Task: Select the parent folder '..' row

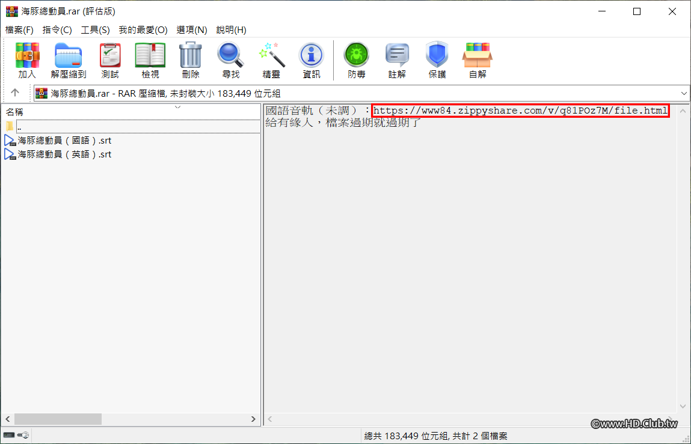Action: coord(131,127)
